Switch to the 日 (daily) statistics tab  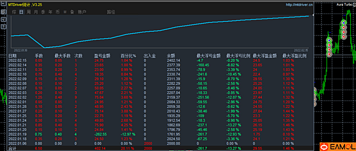tap(21, 12)
